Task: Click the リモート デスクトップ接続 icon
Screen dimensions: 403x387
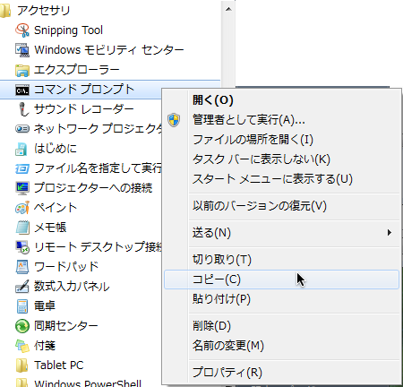Action: tap(22, 247)
